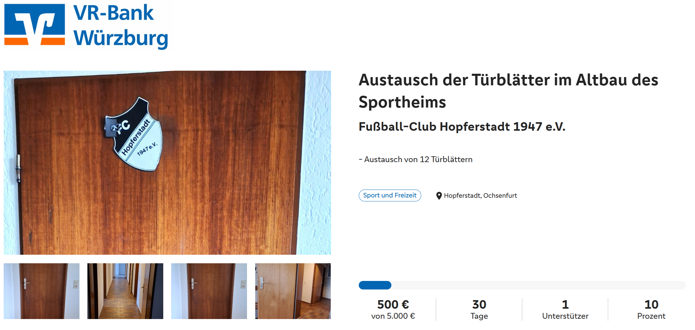Screen dimensions: 695x330
Task: Click the VR-Bank Würzburg text logo
Action: point(121,26)
